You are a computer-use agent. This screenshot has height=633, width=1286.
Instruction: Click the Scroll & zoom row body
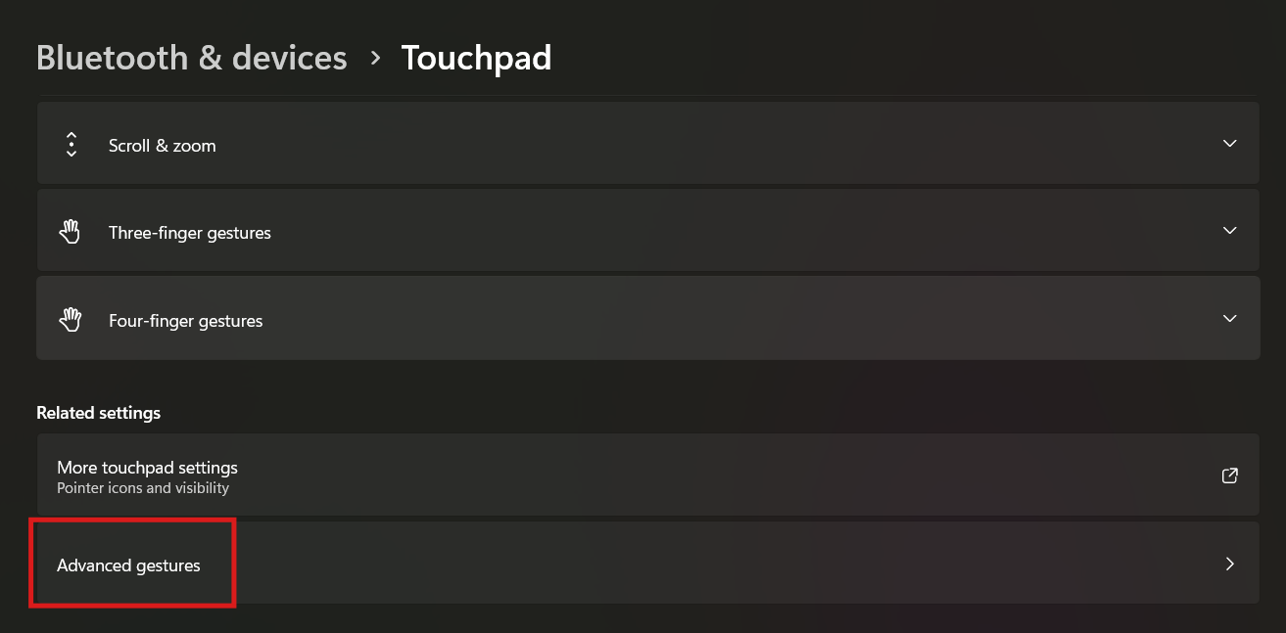point(646,143)
